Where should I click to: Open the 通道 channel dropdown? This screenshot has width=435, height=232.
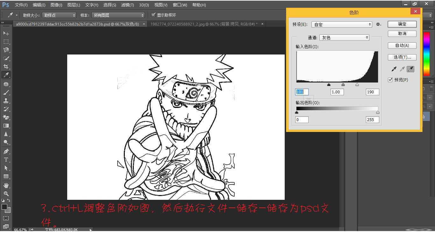coord(344,37)
